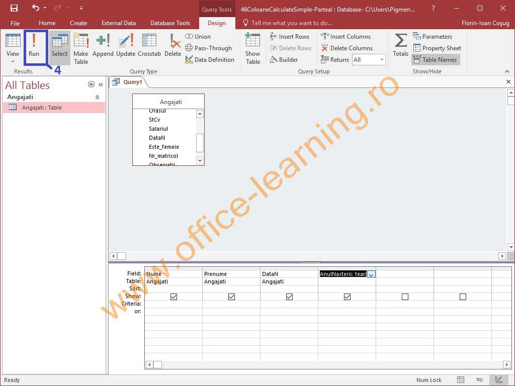Collapse the Angajati group in navigation pane

[97, 97]
